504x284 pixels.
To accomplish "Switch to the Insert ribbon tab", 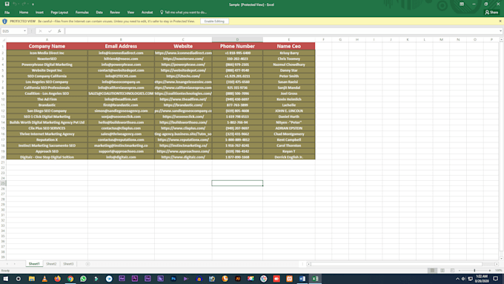I will (39, 12).
